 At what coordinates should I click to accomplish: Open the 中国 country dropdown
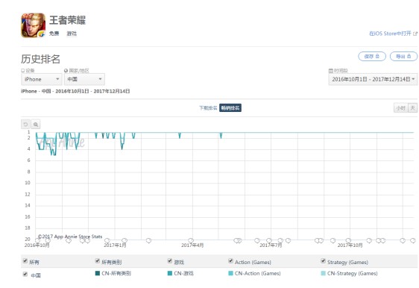pos(84,79)
